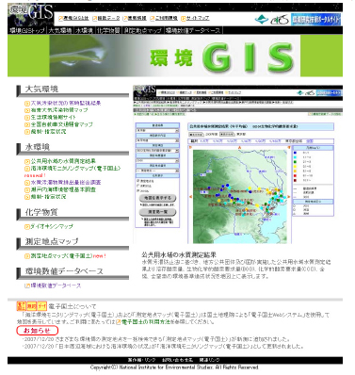The image size is (355, 375).
Task: Click the arrow icon beside 大気汚染状況の常時監視結果
Action: click(x=27, y=104)
